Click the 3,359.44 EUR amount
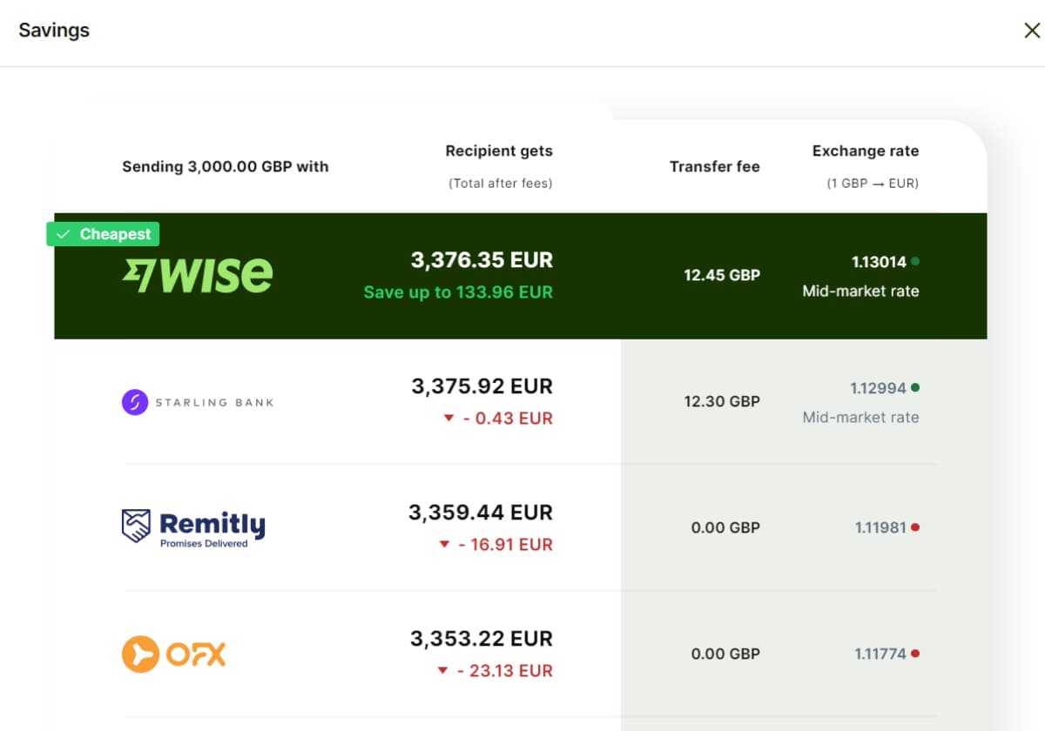 [481, 512]
